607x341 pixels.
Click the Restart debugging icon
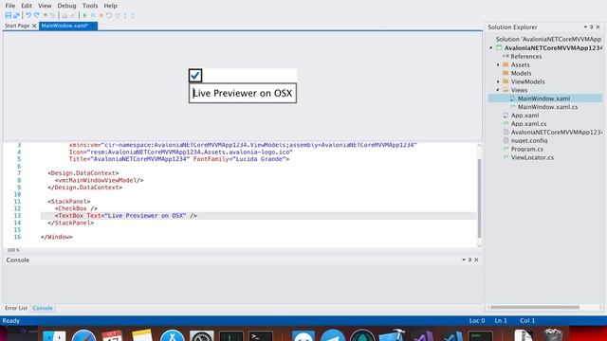click(x=109, y=15)
